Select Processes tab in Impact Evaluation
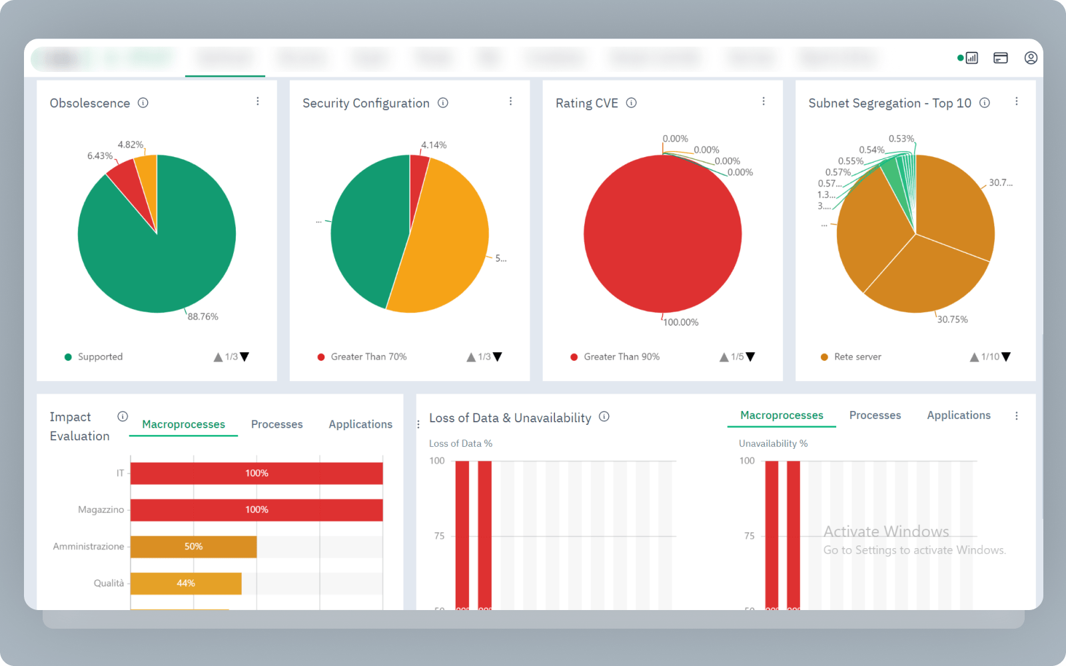 point(276,424)
